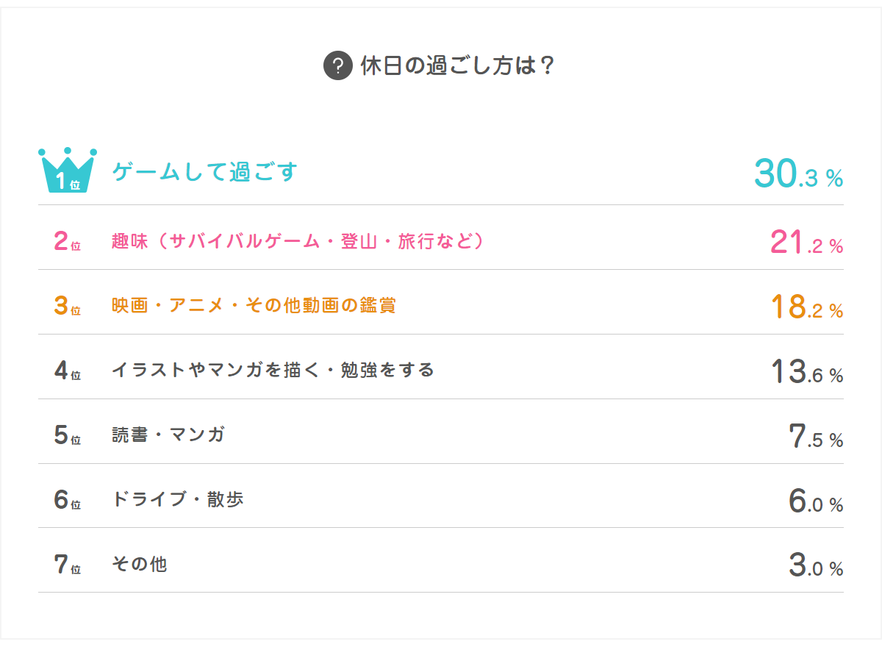Click the 7位 rank marker
The height and width of the screenshot is (647, 882).
(67, 565)
